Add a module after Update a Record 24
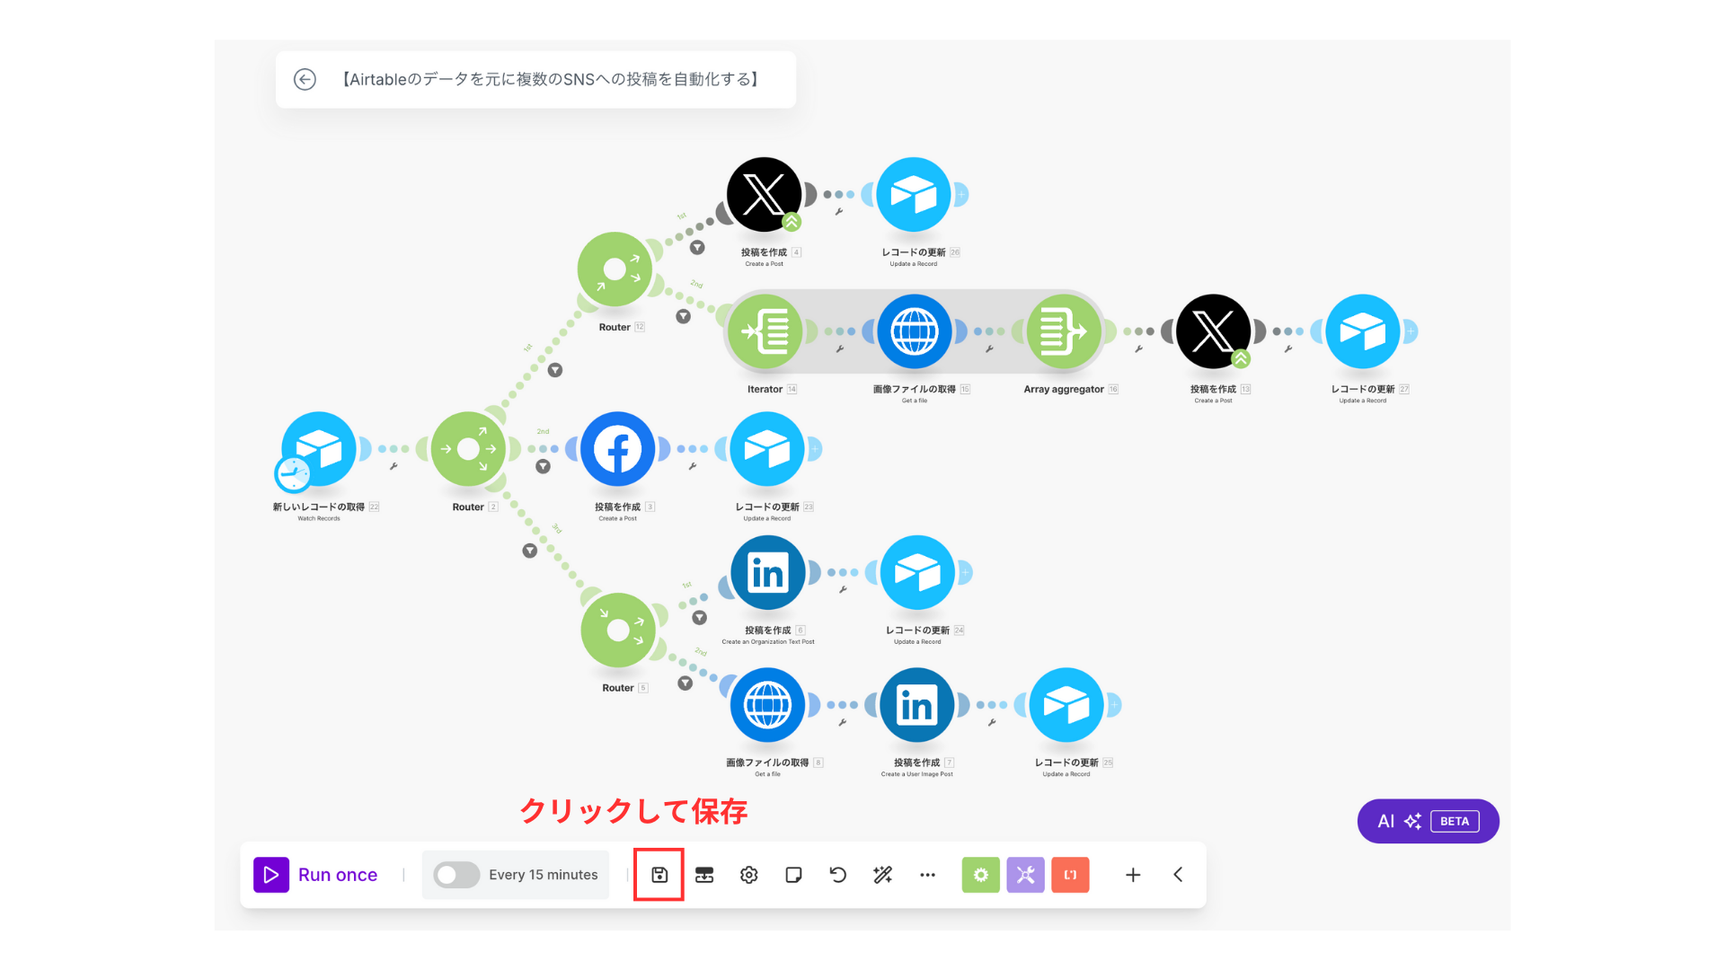The width and height of the screenshot is (1725, 970). click(965, 572)
